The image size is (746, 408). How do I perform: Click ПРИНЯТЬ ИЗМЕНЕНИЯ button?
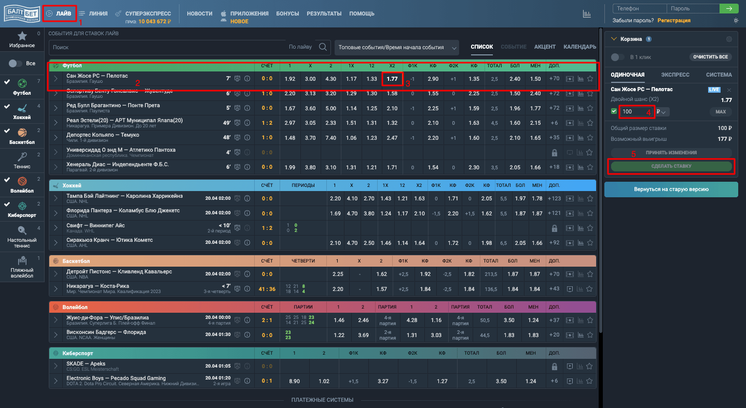tap(671, 153)
